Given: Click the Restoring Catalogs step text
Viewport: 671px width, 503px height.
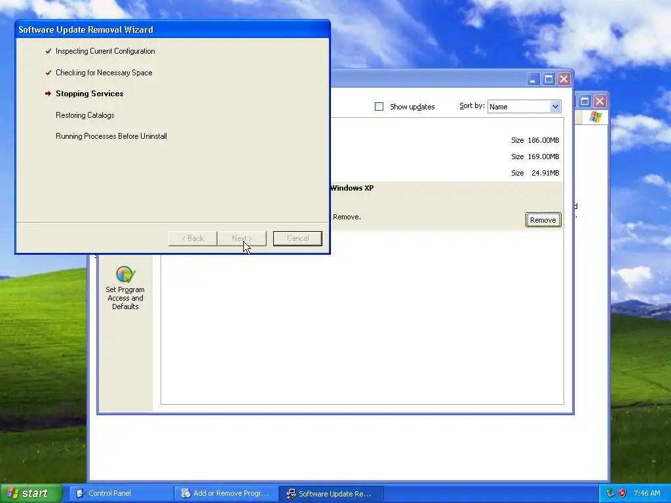Looking at the screenshot, I should [85, 115].
